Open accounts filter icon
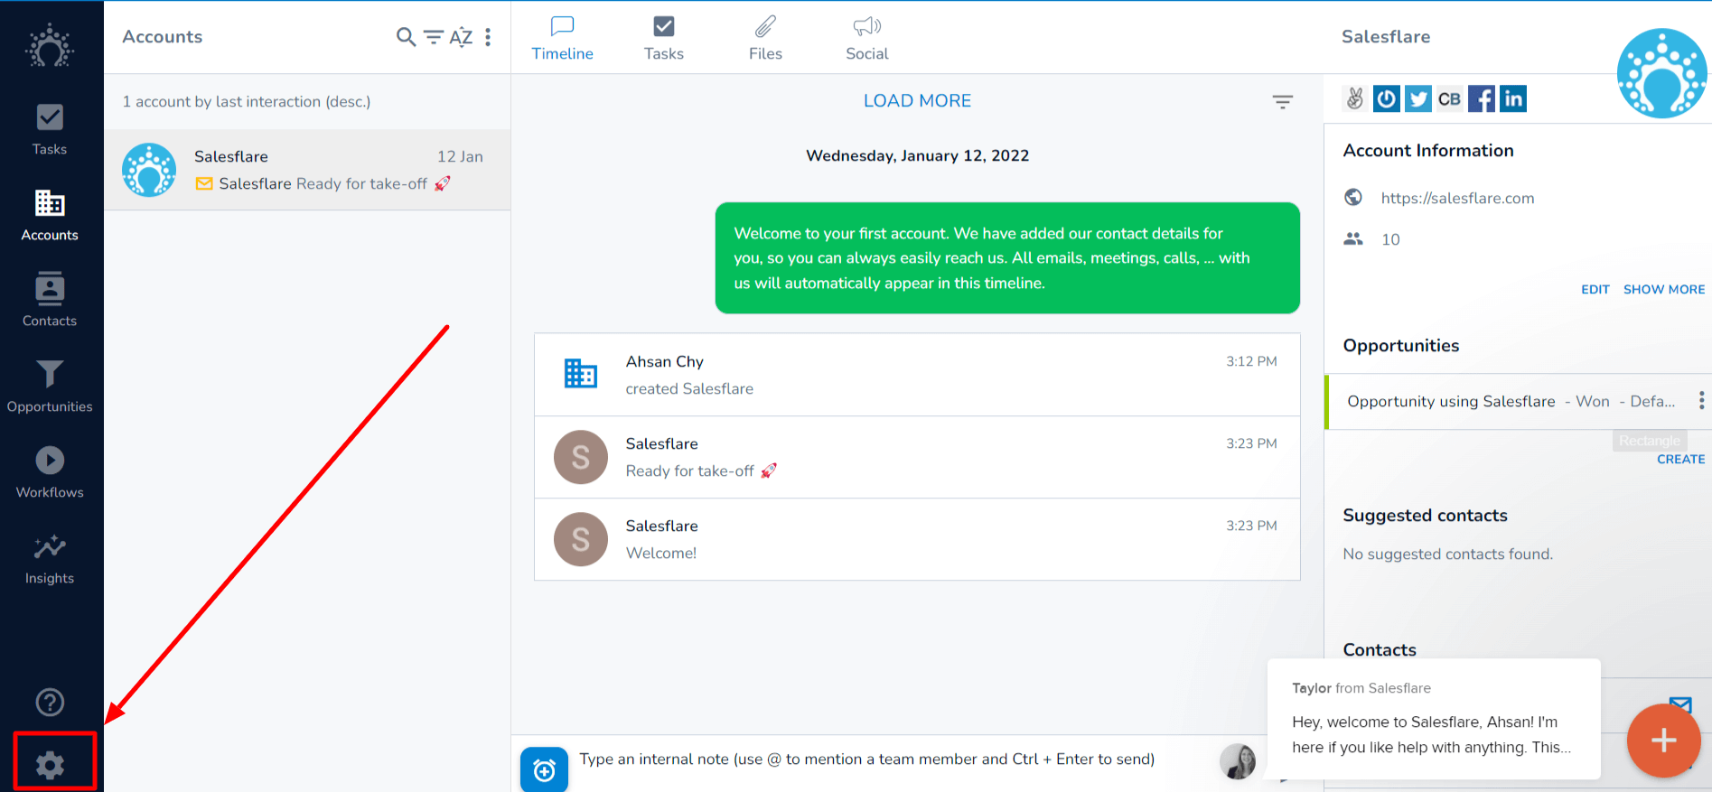The width and height of the screenshot is (1712, 792). (434, 37)
